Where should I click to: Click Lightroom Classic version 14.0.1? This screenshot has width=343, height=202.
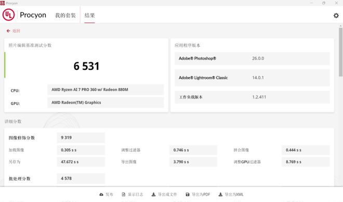(258, 78)
